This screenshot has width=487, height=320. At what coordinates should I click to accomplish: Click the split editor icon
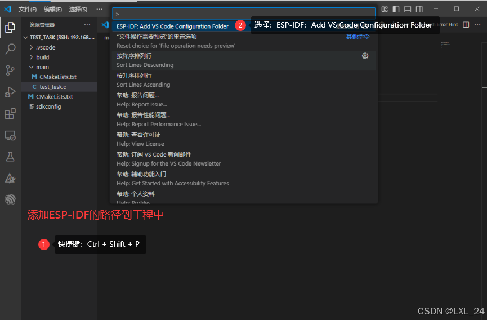(466, 25)
